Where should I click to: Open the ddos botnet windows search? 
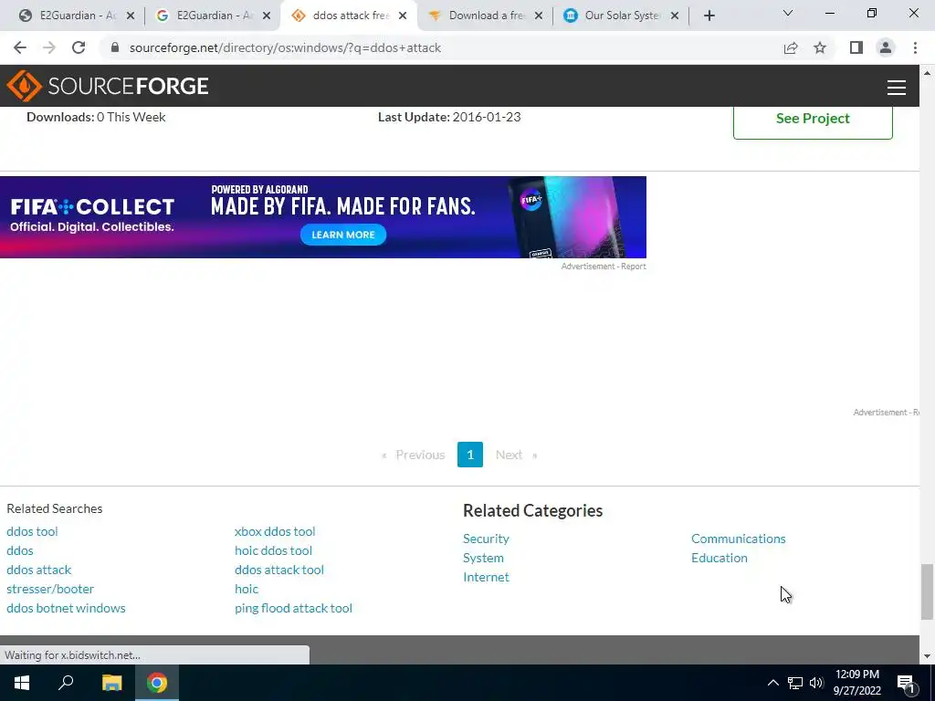(x=66, y=608)
